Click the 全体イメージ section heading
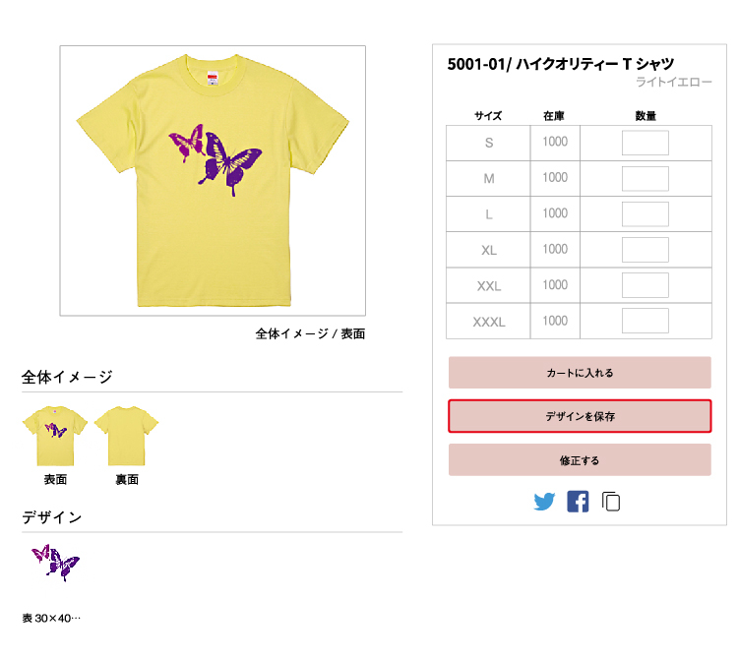 pyautogui.click(x=67, y=377)
